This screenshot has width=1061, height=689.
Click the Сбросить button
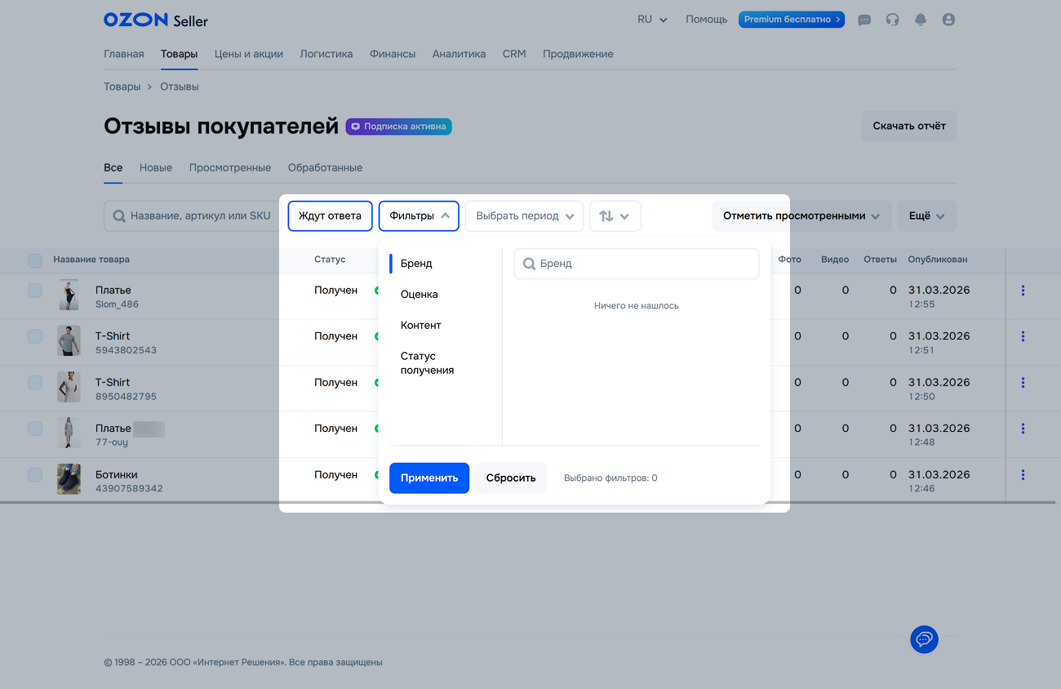coord(511,478)
